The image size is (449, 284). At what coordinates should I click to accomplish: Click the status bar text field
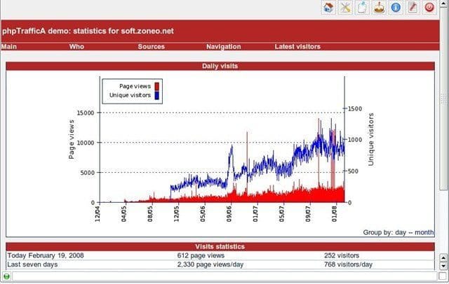pyautogui.click(x=224, y=278)
